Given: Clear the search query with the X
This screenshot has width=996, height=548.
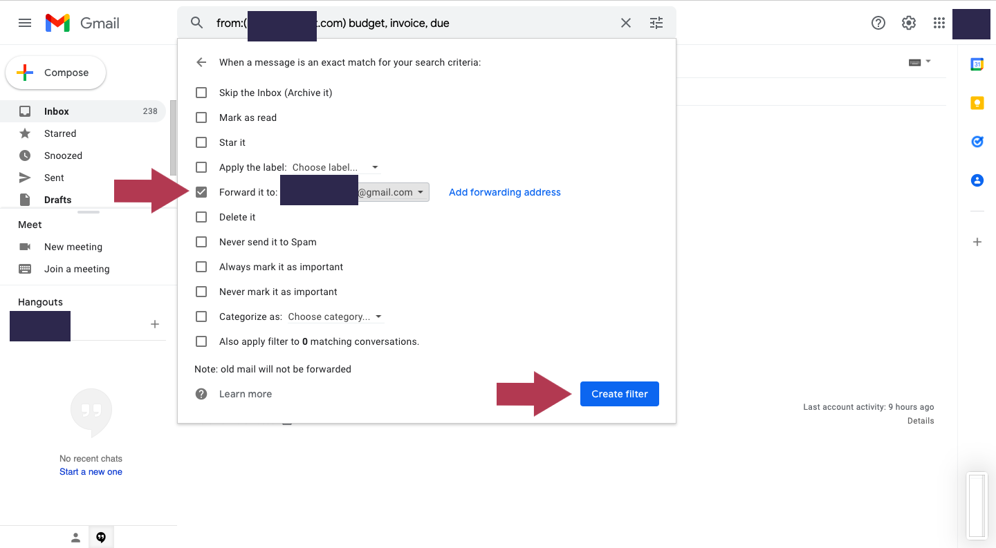Looking at the screenshot, I should point(625,23).
